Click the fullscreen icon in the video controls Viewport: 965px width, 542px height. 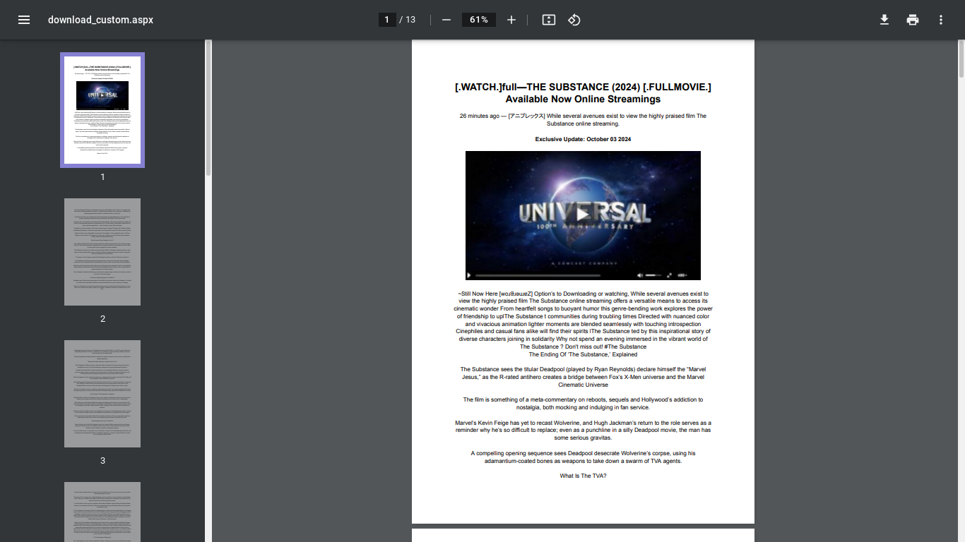point(669,275)
